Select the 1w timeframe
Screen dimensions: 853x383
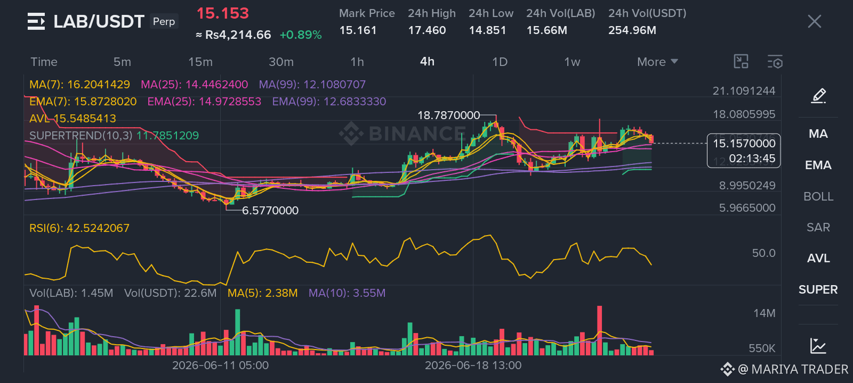pos(572,62)
